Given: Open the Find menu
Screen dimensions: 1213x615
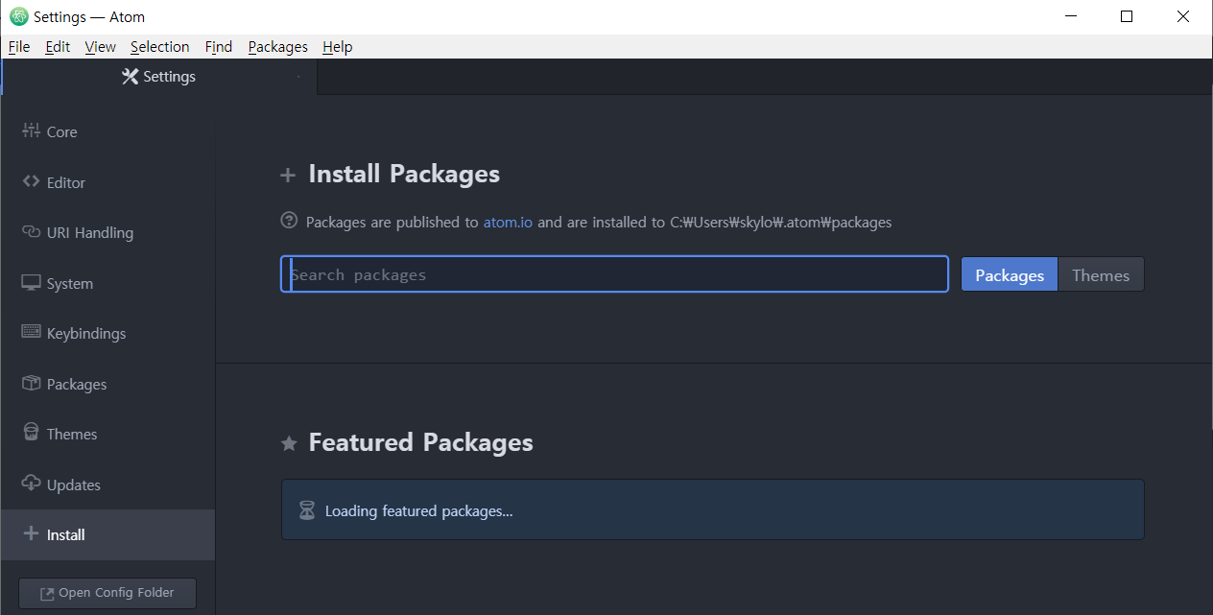Looking at the screenshot, I should pos(219,46).
